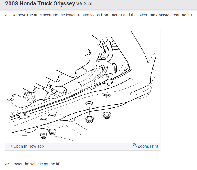197x170 pixels.
Task: Click the leftmost flange nut in diagram
Action: (x=43, y=136)
